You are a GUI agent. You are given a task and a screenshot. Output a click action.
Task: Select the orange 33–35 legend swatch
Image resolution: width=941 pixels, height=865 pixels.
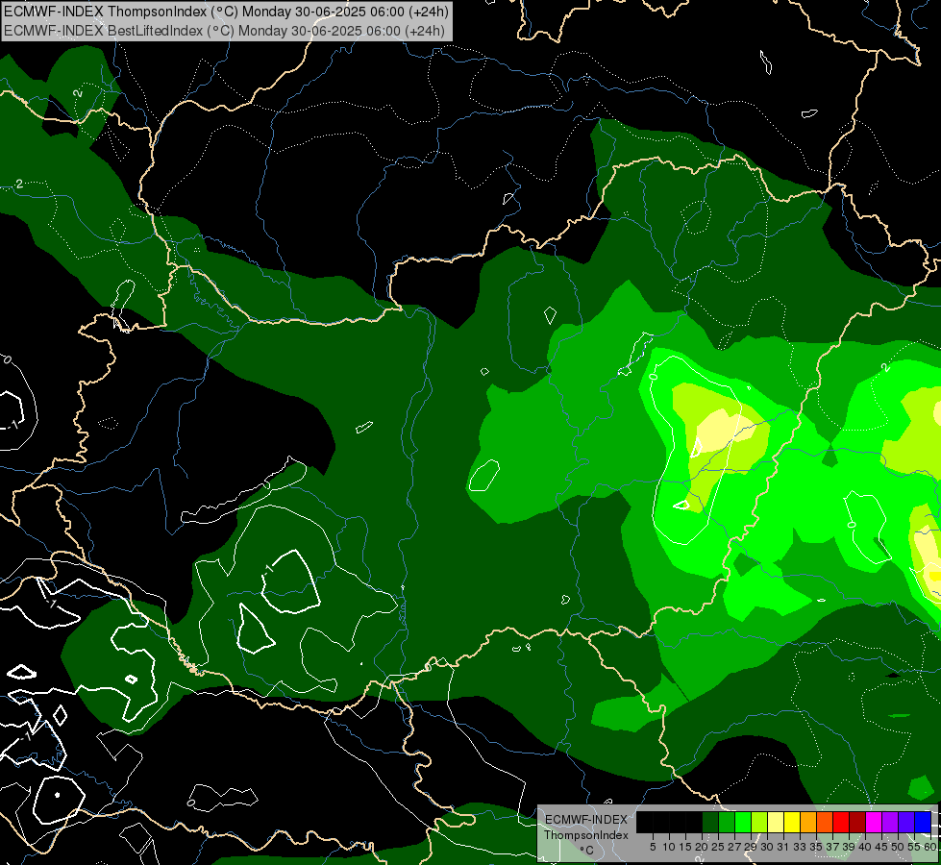(808, 822)
